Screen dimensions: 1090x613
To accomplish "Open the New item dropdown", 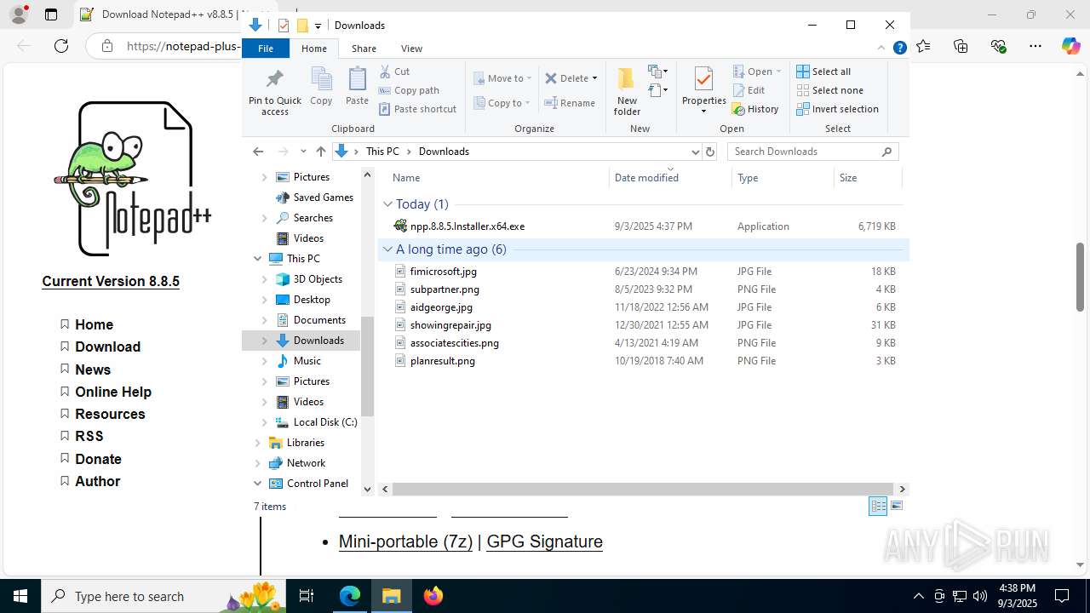I will tap(657, 72).
